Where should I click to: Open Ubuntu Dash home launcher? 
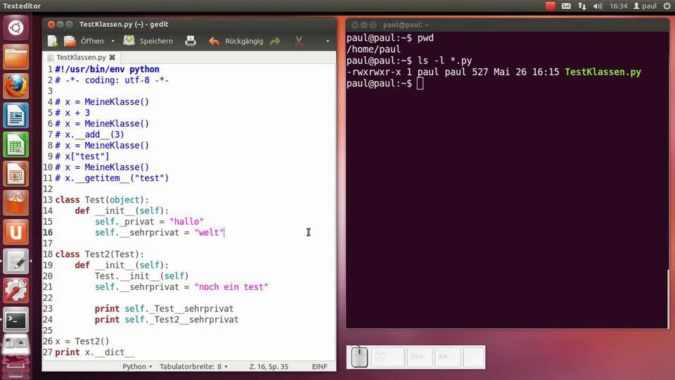click(16, 28)
